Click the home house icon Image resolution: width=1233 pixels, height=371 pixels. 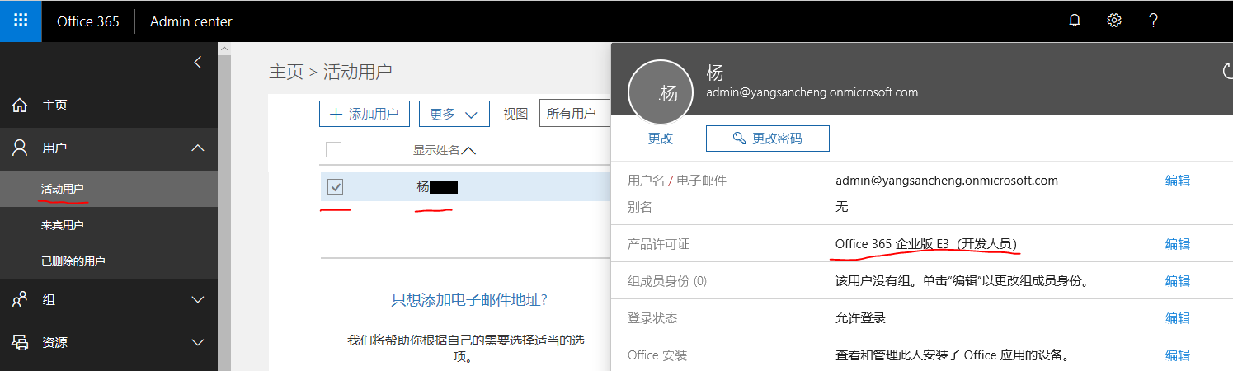[20, 106]
